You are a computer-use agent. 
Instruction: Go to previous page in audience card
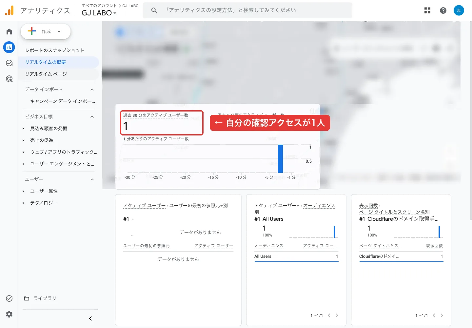coord(329,316)
